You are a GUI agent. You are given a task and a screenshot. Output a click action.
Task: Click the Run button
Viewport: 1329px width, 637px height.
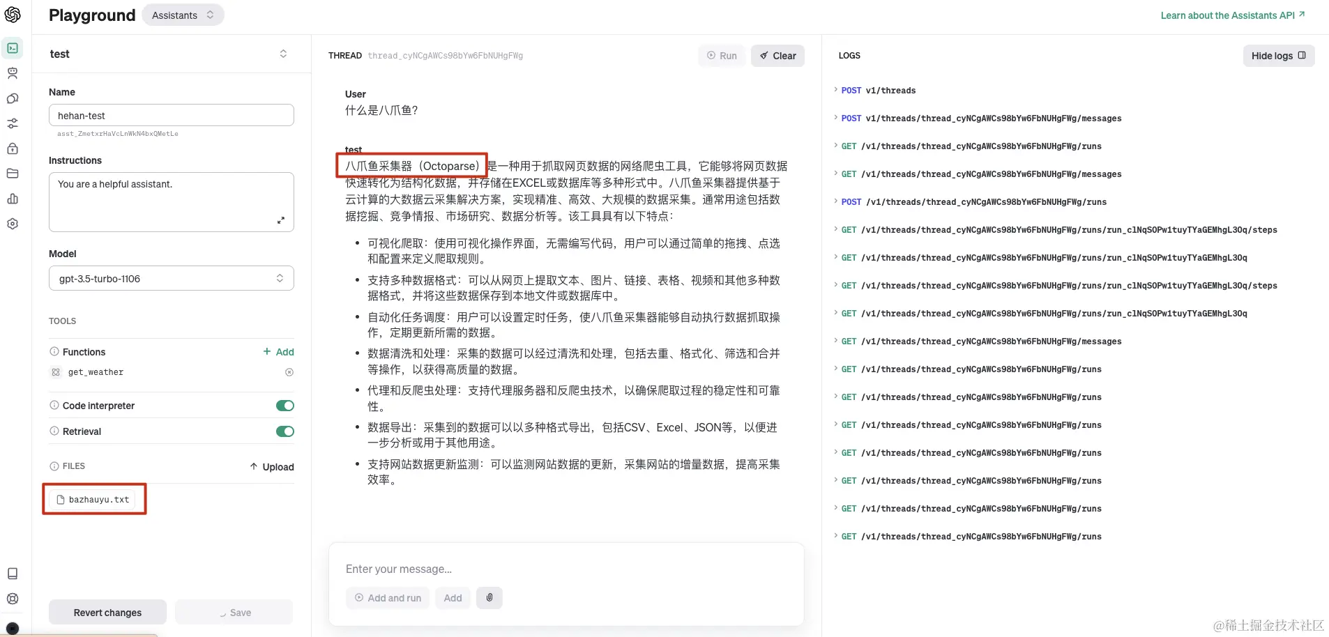tap(722, 56)
